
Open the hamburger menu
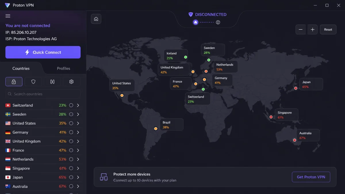(8, 16)
